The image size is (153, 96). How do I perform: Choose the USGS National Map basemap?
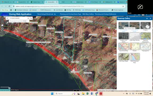[134, 57]
